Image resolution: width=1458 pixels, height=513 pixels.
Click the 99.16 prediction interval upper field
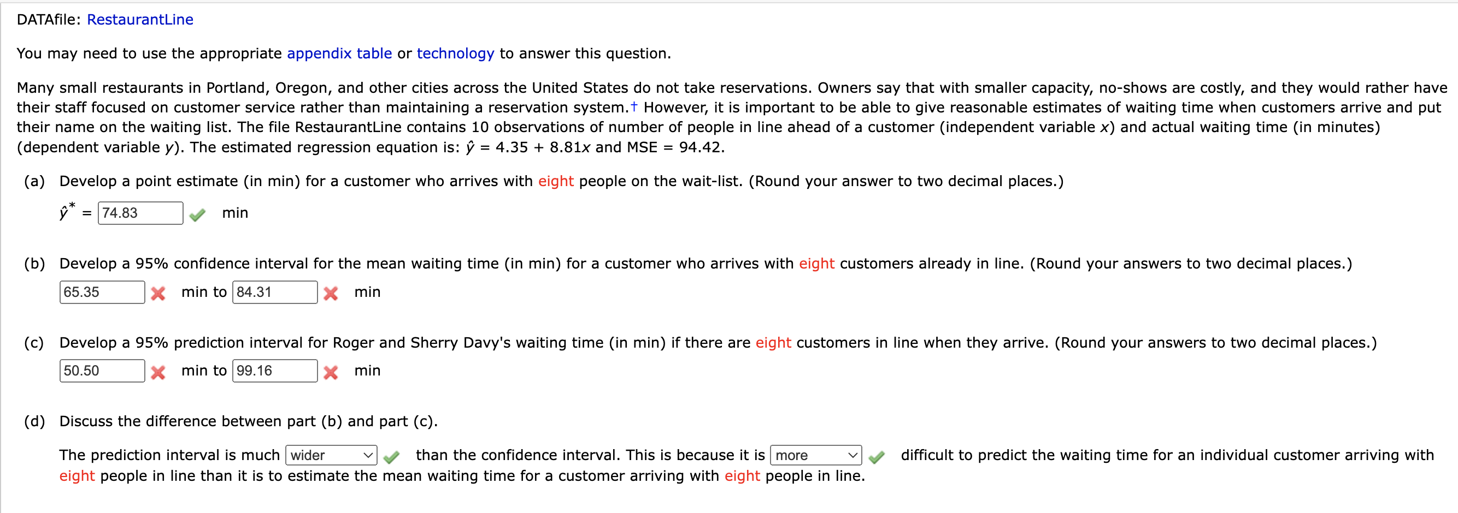(x=274, y=371)
